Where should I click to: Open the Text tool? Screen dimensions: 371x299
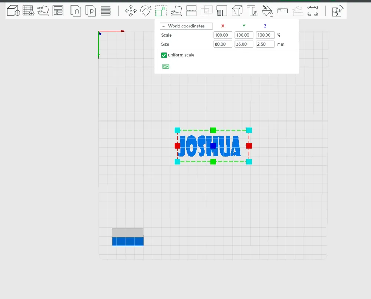[x=252, y=11]
